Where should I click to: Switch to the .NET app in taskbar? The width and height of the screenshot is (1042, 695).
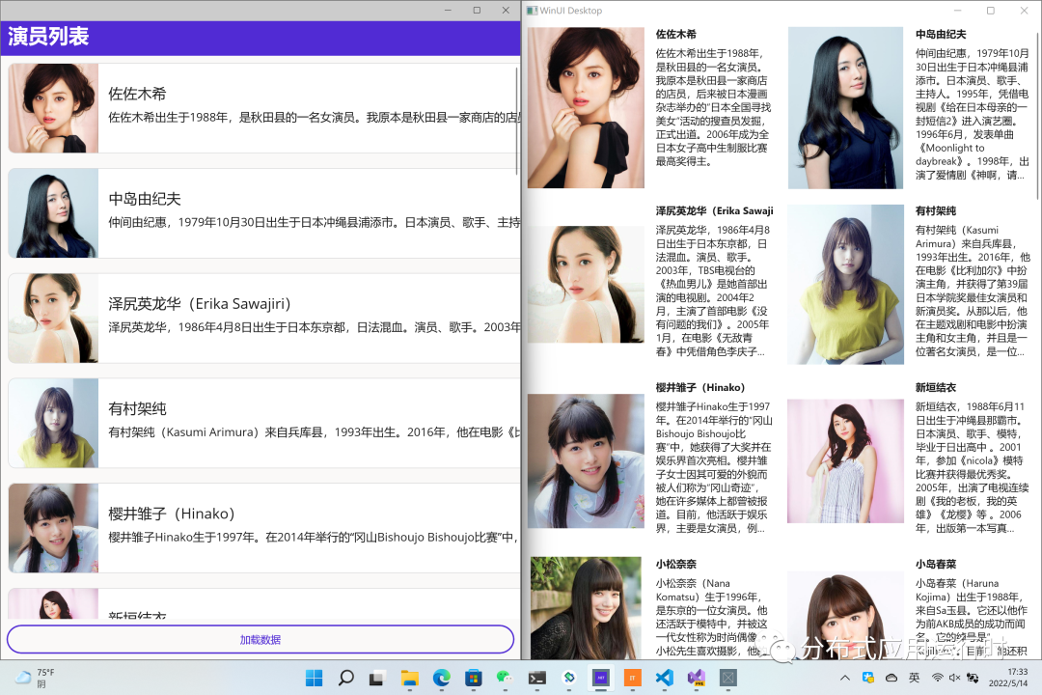(601, 678)
